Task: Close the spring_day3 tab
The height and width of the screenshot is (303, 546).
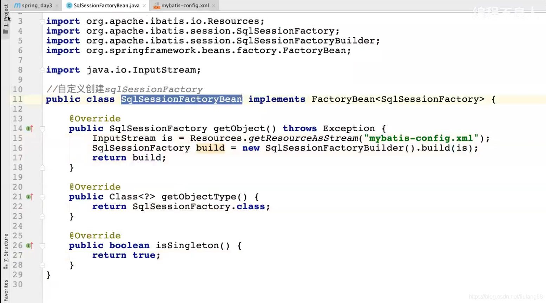Action: pyautogui.click(x=57, y=6)
